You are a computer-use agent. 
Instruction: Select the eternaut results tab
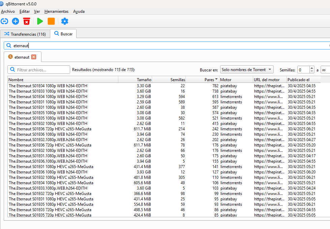22,57
